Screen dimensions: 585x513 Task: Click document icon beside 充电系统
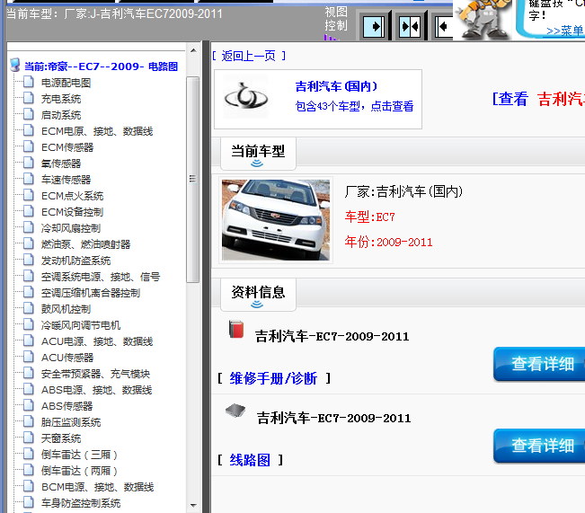pyautogui.click(x=29, y=98)
